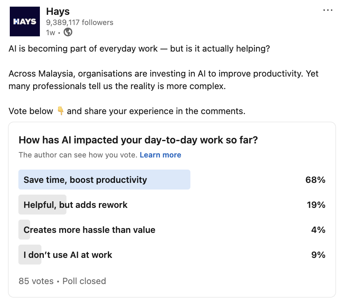Click the 19% poll result
Screen dimensions: 344x304
coord(316,205)
